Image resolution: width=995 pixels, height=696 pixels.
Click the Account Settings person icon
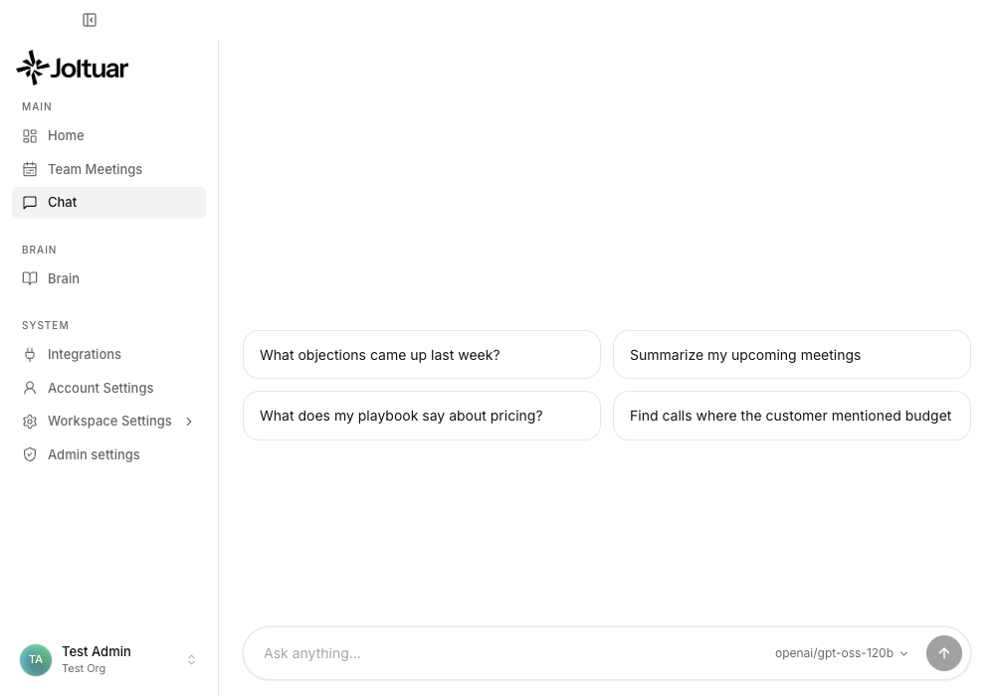[x=30, y=388]
